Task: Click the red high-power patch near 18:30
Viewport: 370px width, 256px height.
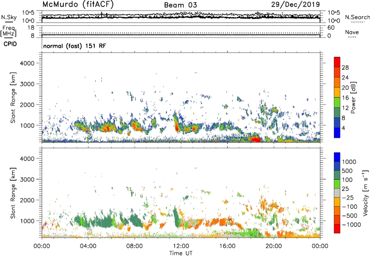Action: coord(255,139)
